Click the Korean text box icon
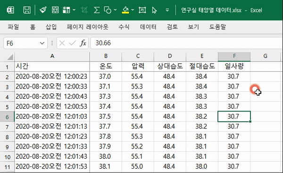The height and width of the screenshot is (173, 283). pyautogui.click(x=142, y=10)
